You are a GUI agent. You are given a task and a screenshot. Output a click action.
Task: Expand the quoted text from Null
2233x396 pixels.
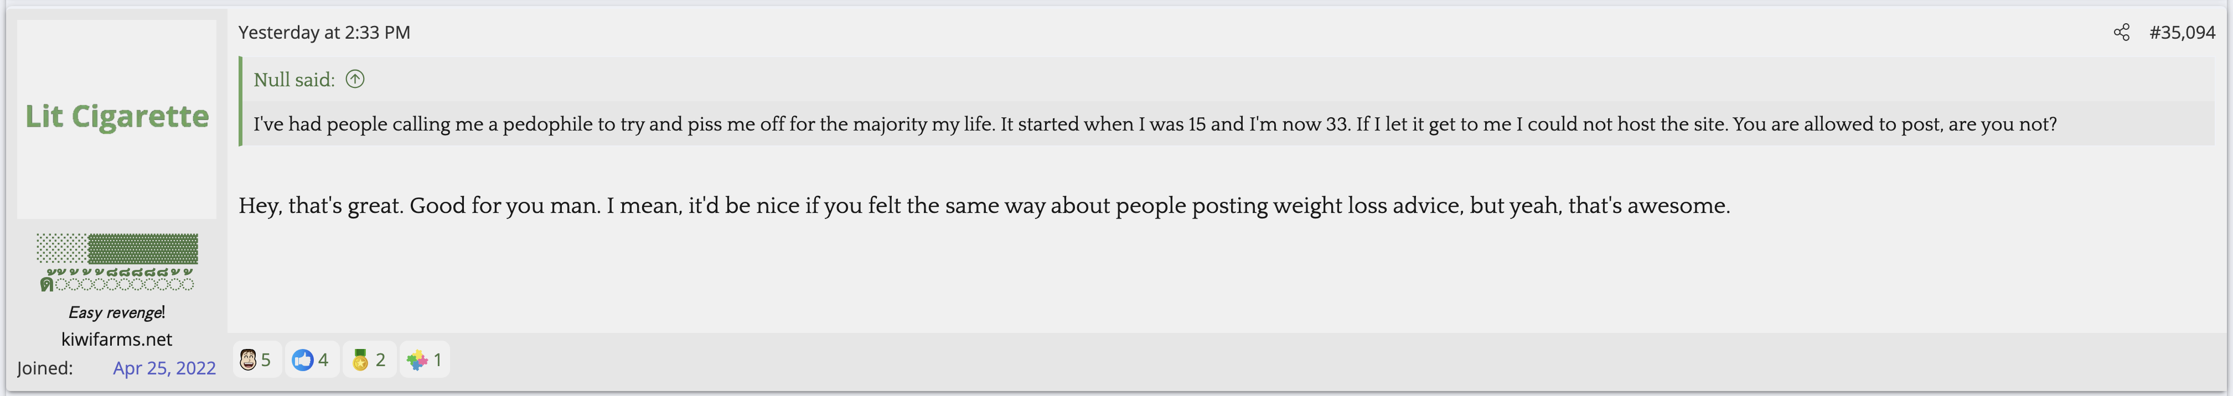click(x=1153, y=125)
